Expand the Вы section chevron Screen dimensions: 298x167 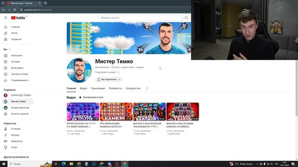pyautogui.click(x=10, y=50)
